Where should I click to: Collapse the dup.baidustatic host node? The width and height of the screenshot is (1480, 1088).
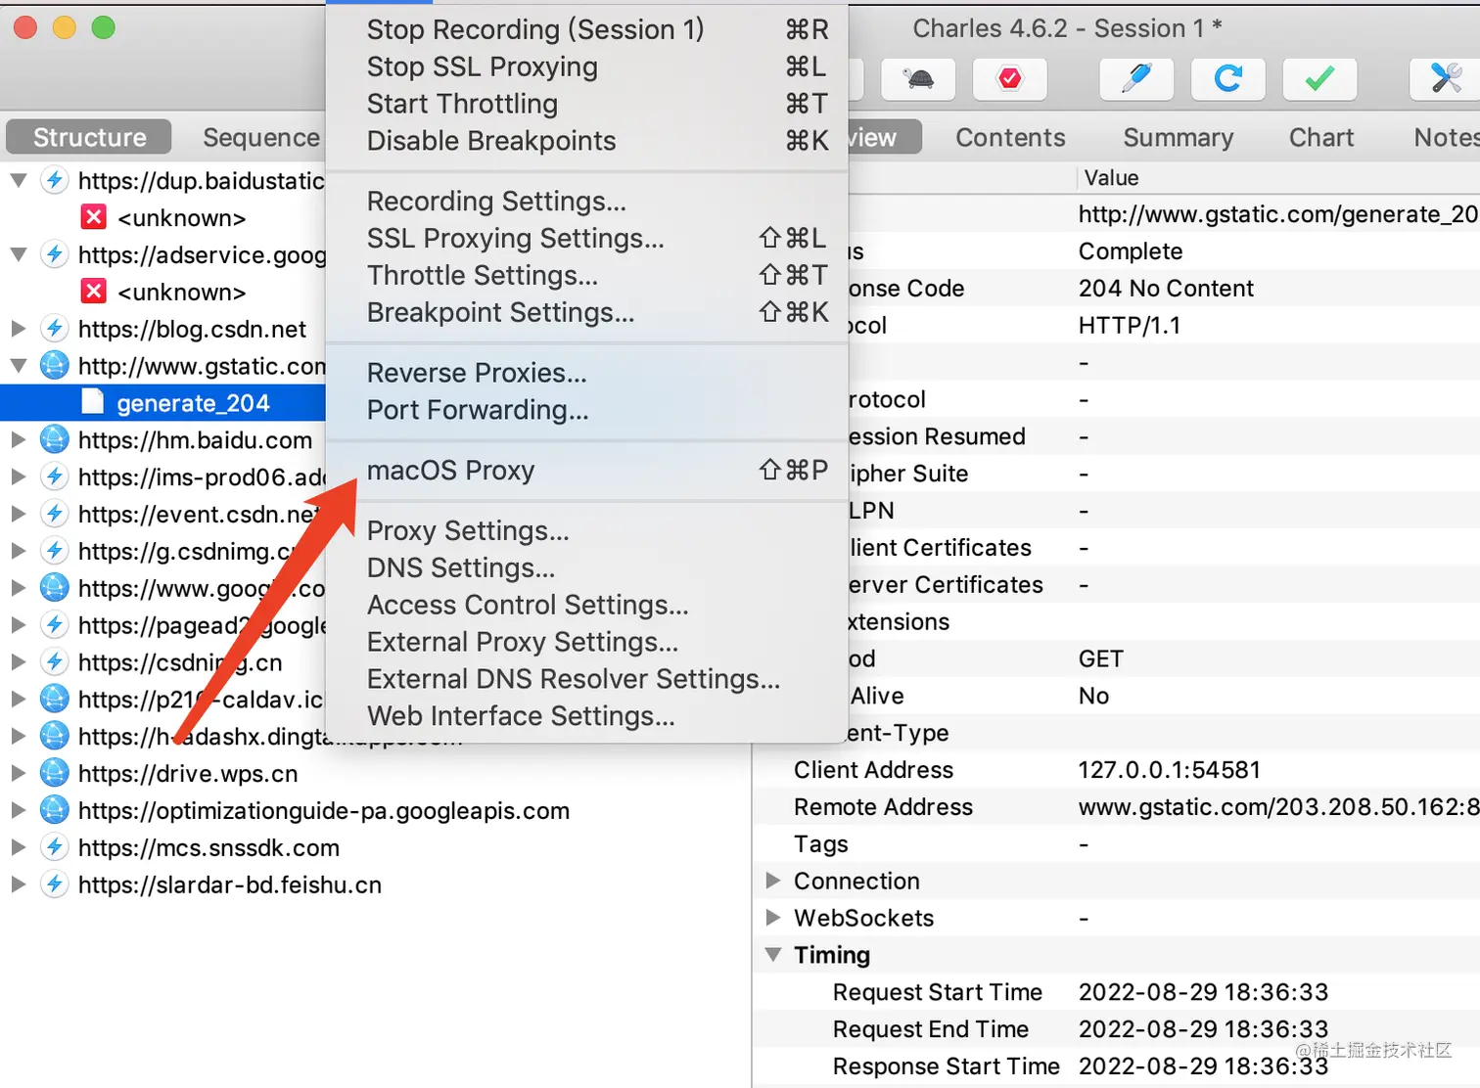(x=19, y=180)
